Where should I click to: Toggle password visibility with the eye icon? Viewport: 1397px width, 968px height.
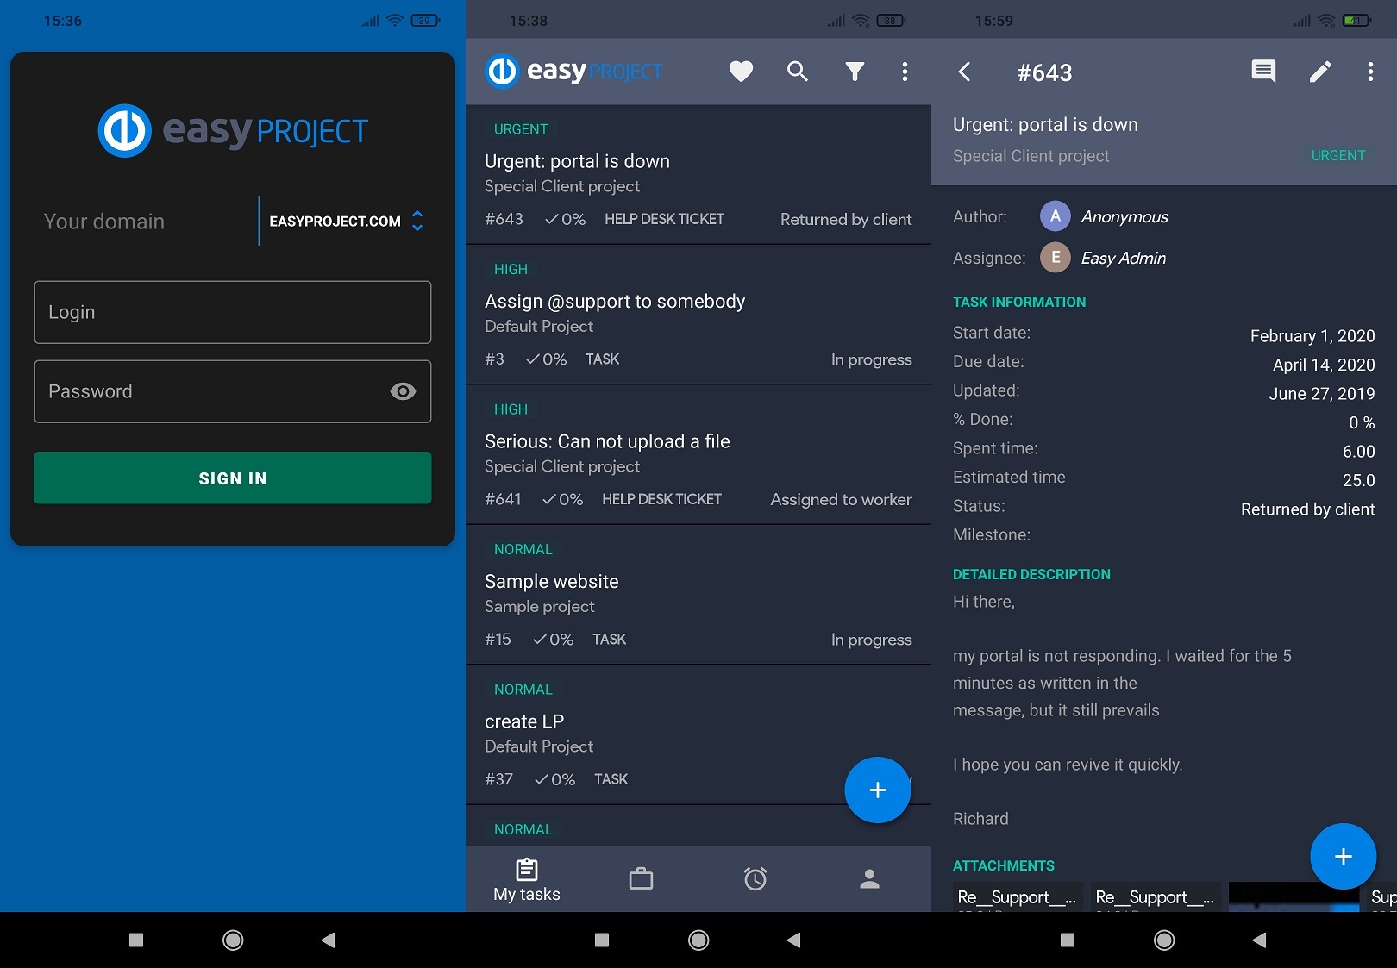pyautogui.click(x=402, y=390)
